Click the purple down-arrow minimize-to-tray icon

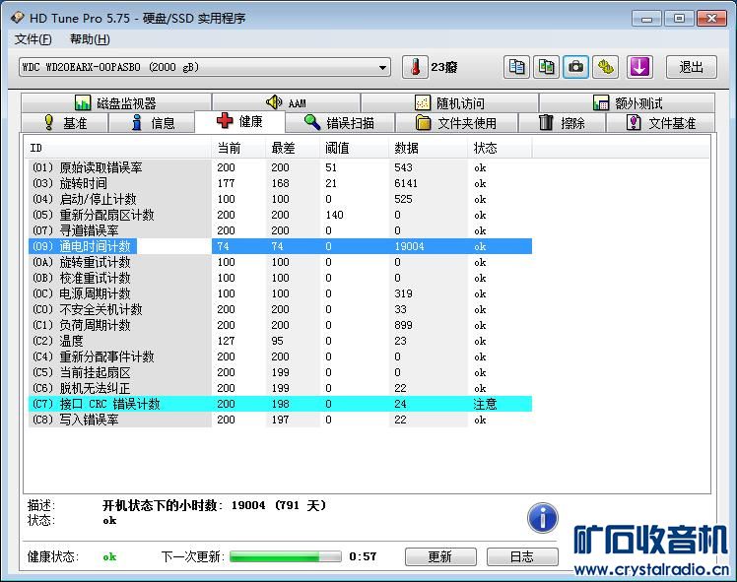coord(639,67)
